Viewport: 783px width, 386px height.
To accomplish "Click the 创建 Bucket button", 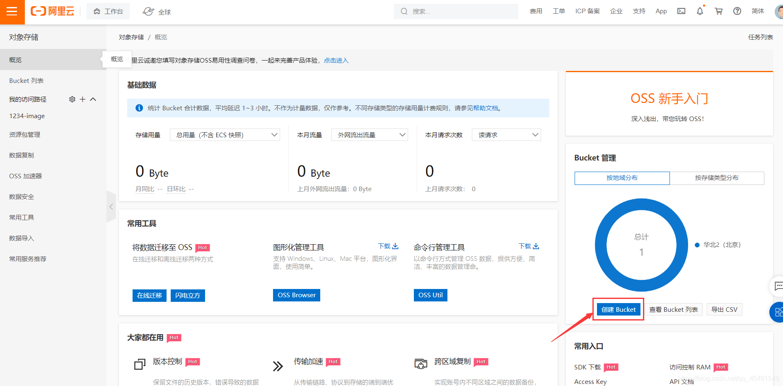I will [x=619, y=309].
